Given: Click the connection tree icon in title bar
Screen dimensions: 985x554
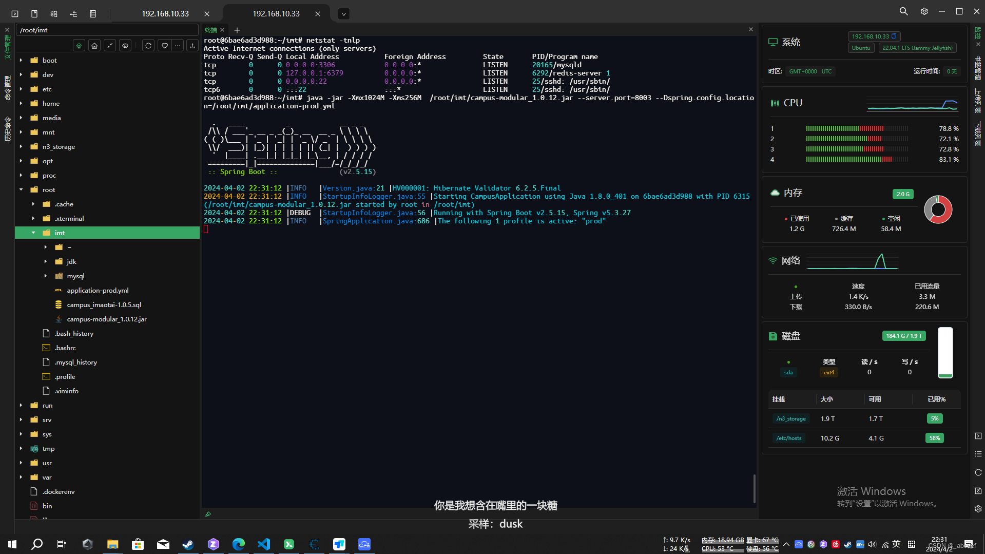Looking at the screenshot, I should coord(73,14).
